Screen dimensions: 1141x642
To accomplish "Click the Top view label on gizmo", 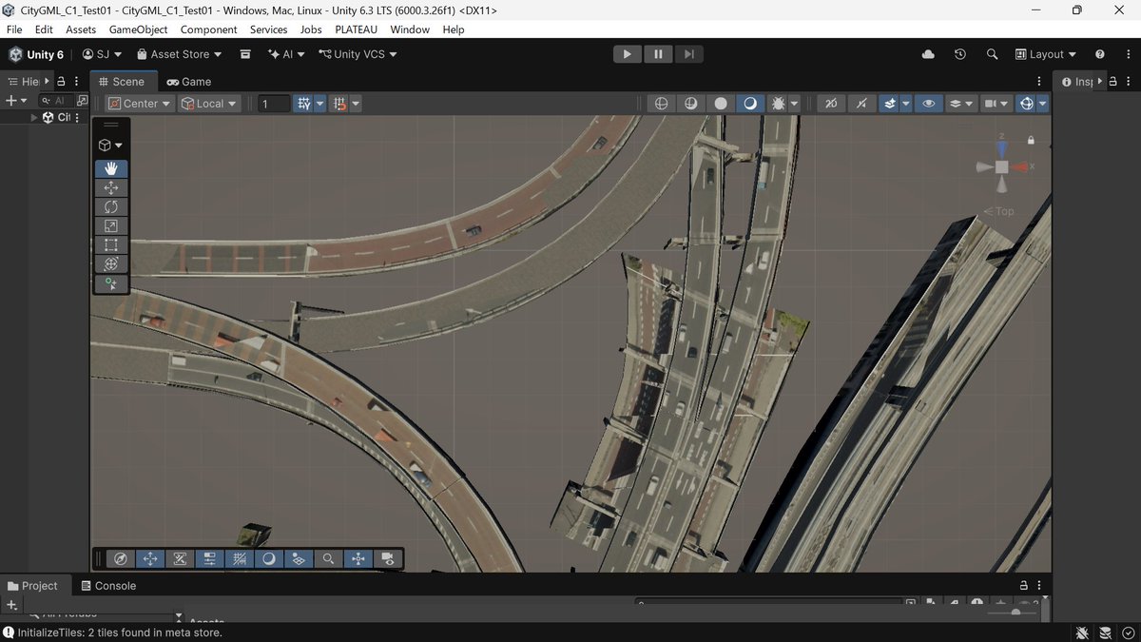I will coord(999,211).
